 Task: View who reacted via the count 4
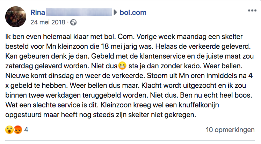tap(26, 130)
